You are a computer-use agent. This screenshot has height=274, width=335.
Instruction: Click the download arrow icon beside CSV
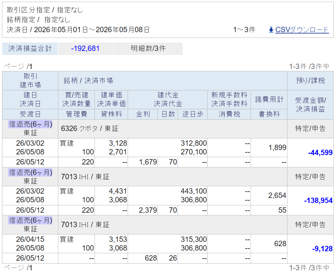(x=271, y=30)
